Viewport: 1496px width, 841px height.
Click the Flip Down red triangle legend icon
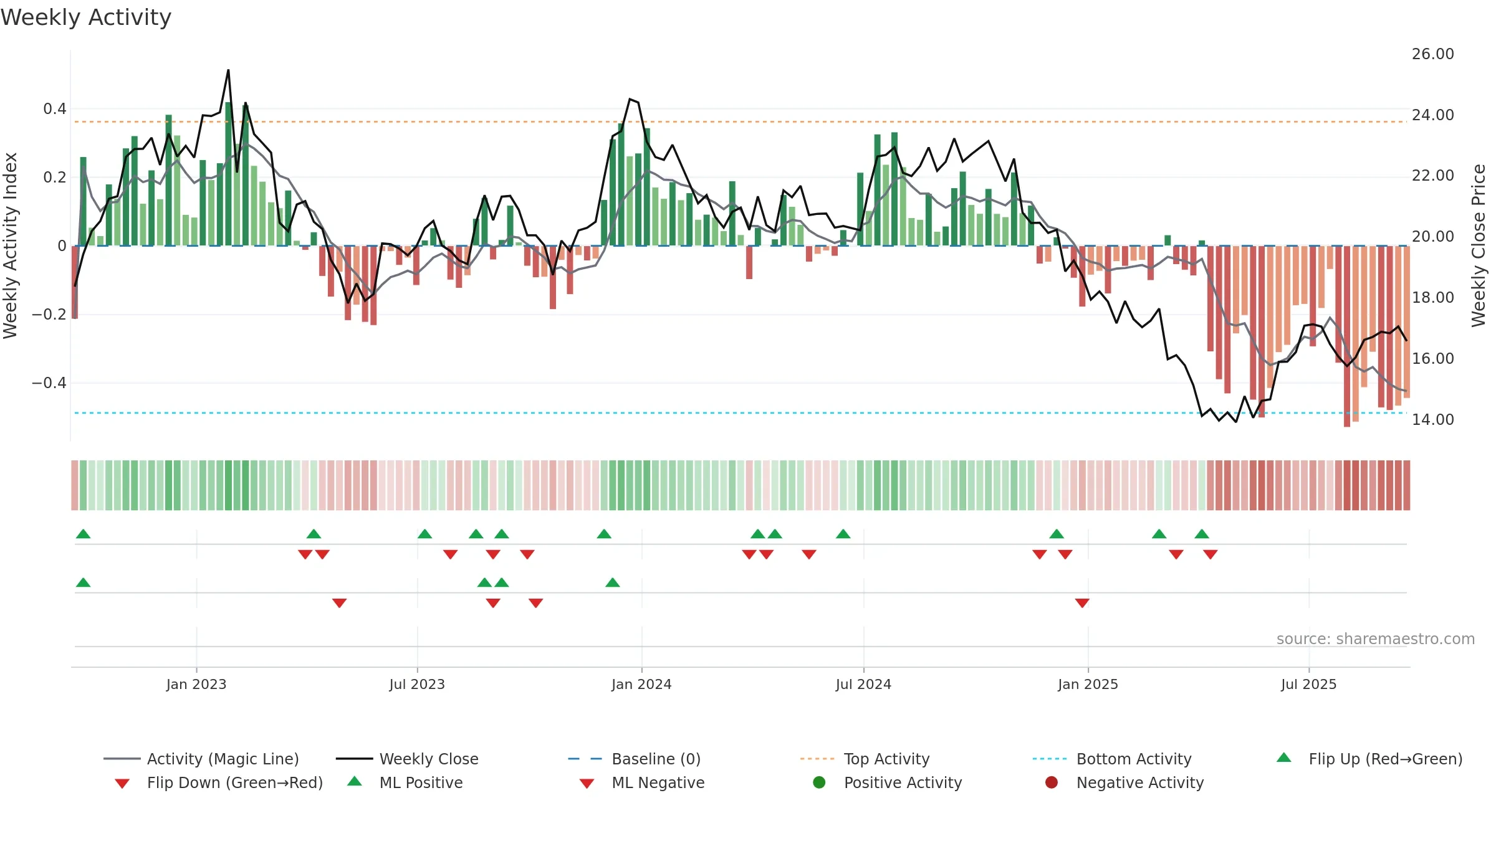[122, 784]
